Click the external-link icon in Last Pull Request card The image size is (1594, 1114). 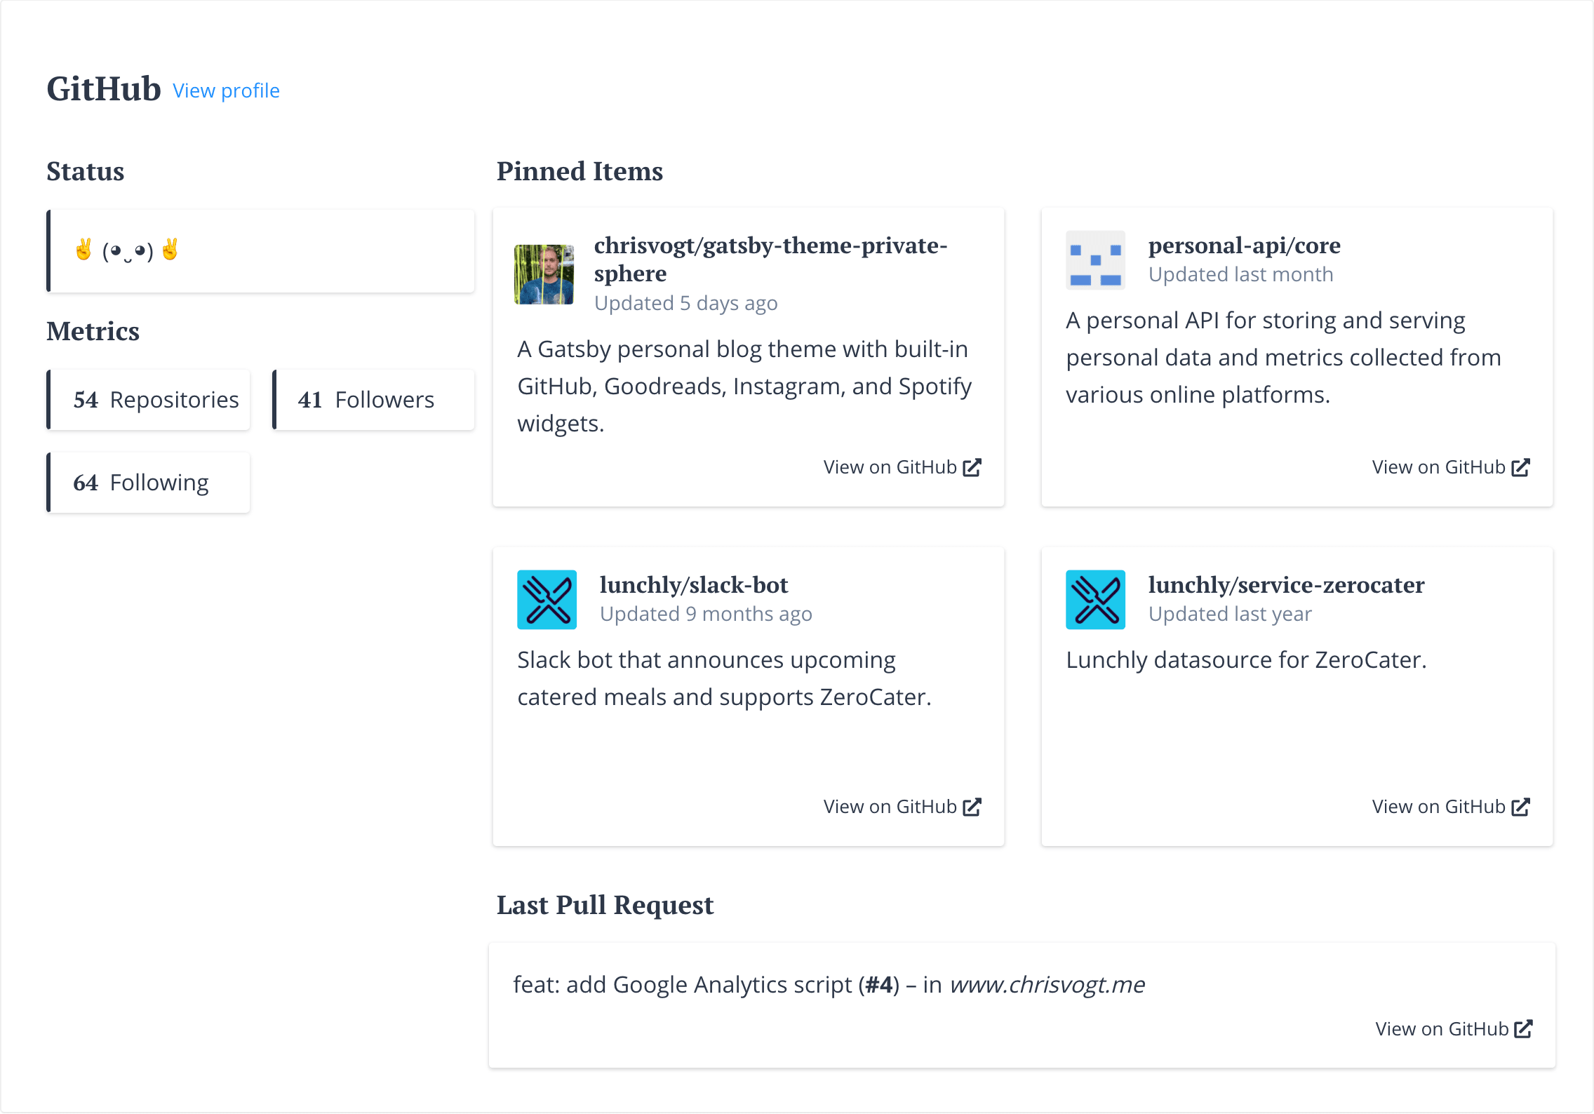pos(1524,1028)
